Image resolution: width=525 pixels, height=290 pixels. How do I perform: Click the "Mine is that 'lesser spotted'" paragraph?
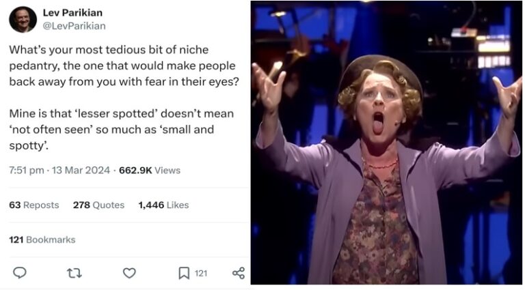click(x=123, y=129)
